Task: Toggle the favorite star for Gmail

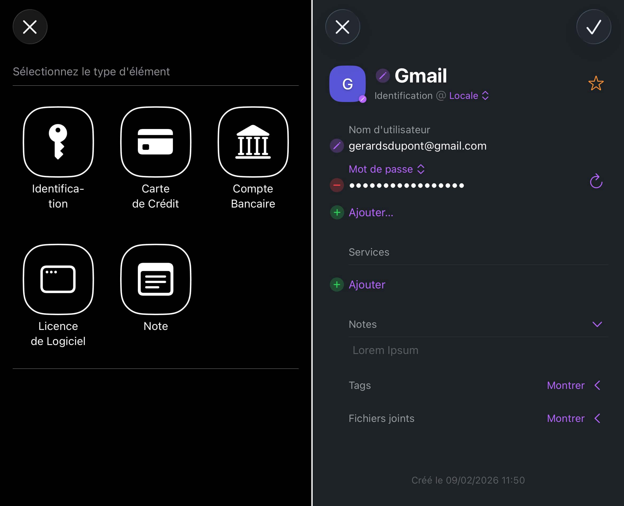Action: [596, 83]
